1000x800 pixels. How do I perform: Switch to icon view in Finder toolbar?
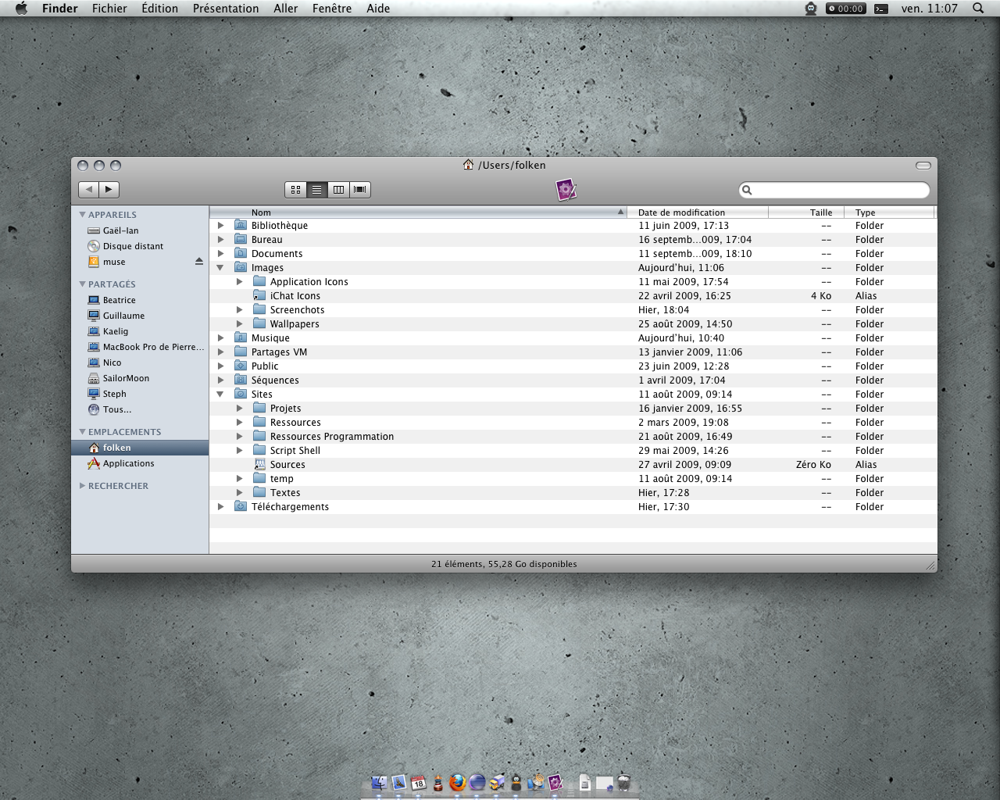[295, 189]
